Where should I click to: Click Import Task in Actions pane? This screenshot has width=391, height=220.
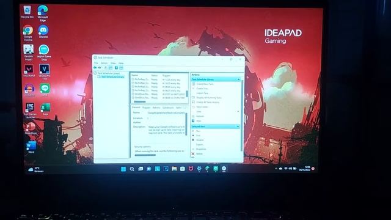202,93
